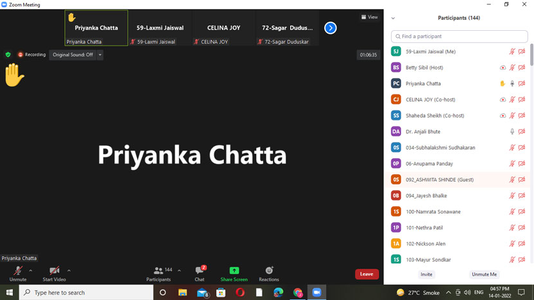Click the next participants arrow in gallery strip
The width and height of the screenshot is (534, 300).
(330, 28)
